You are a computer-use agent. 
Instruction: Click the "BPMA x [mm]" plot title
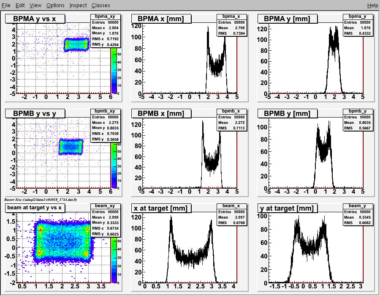tap(161, 19)
